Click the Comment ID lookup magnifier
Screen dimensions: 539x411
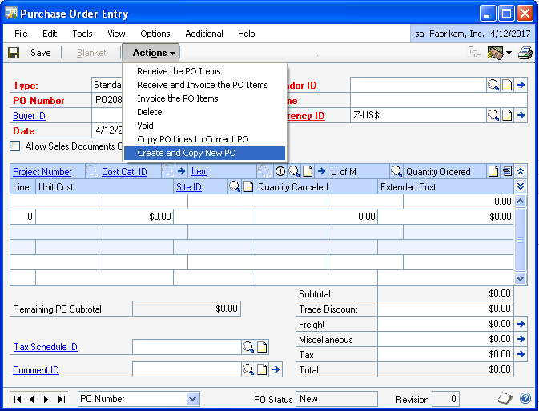point(248,369)
